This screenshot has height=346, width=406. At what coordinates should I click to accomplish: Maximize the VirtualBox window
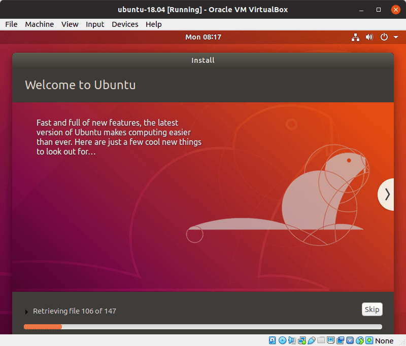378,10
